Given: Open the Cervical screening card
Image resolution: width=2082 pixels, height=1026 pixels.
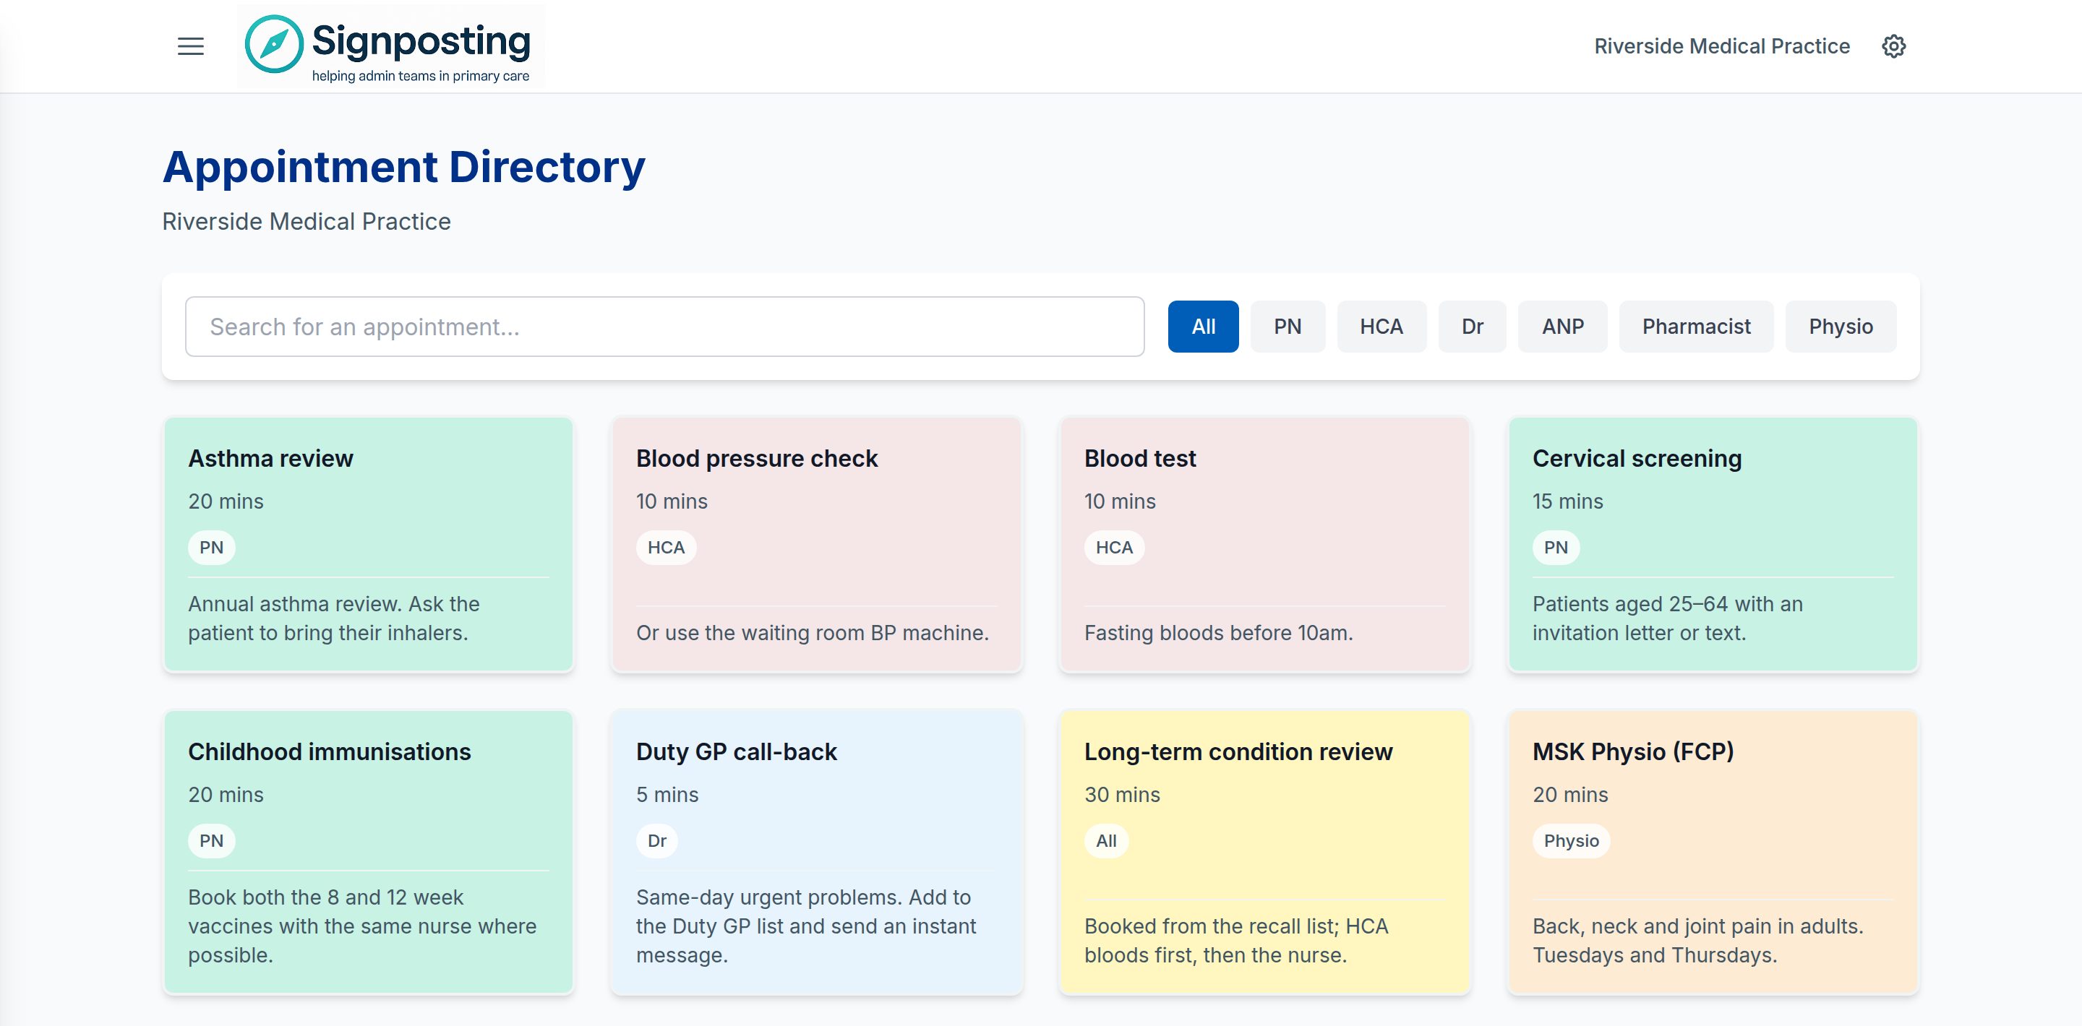Looking at the screenshot, I should [1713, 543].
